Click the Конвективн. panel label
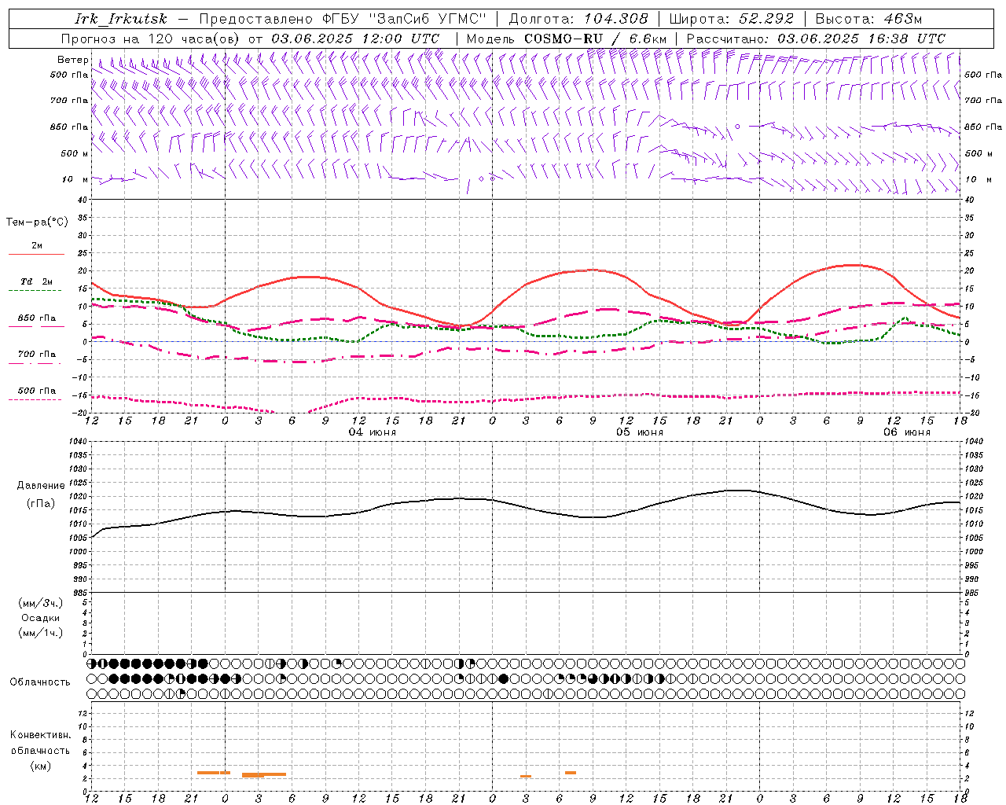 (x=41, y=735)
